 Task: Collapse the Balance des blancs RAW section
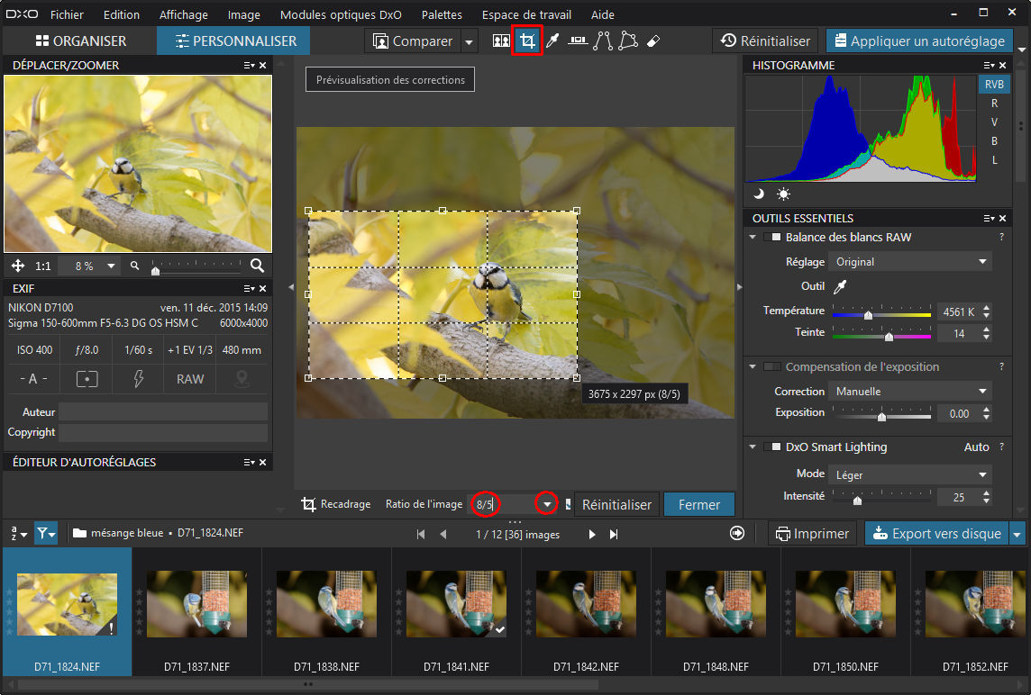coord(753,237)
